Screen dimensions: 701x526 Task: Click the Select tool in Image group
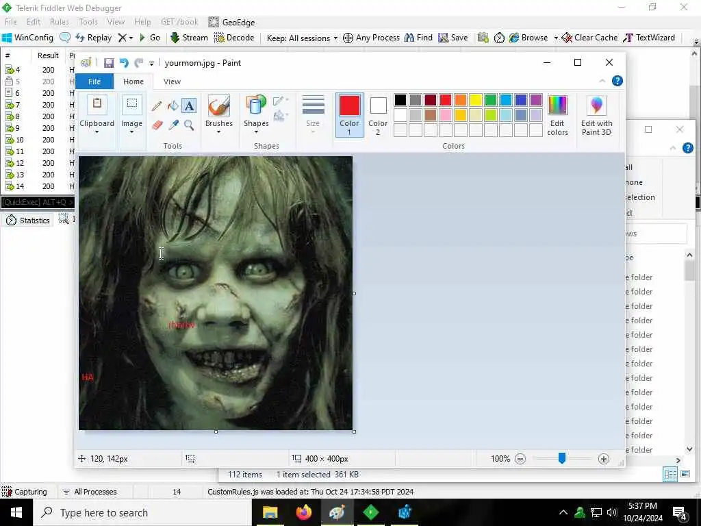pyautogui.click(x=132, y=104)
